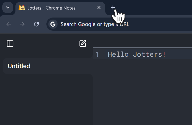Screen dimensions: 192x125
Task: Go forward using the browser forward arrow
Action: point(22,24)
